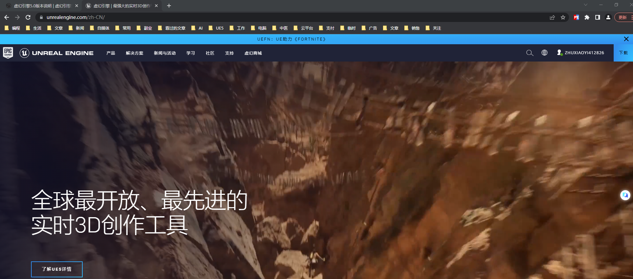Open the tab search dropdown chevron
633x279 pixels.
(x=586, y=5)
